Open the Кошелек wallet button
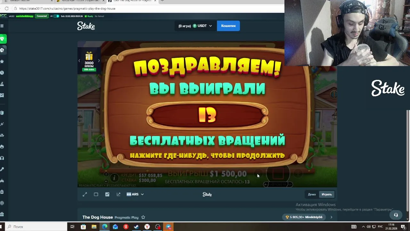The height and width of the screenshot is (231, 410). point(228,26)
